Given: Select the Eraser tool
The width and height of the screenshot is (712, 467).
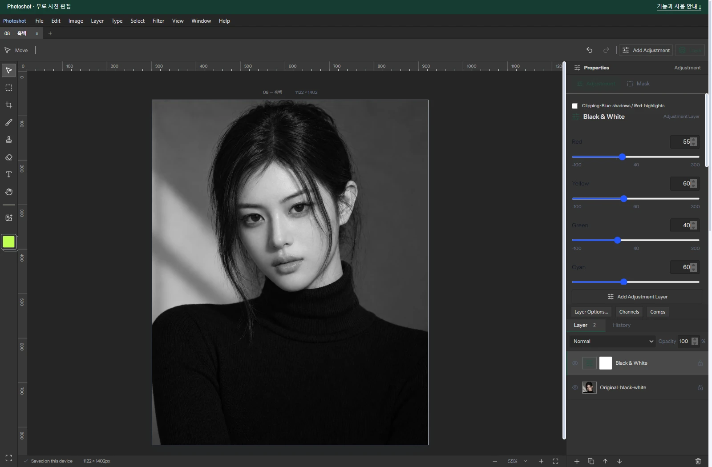Looking at the screenshot, I should (x=8, y=157).
